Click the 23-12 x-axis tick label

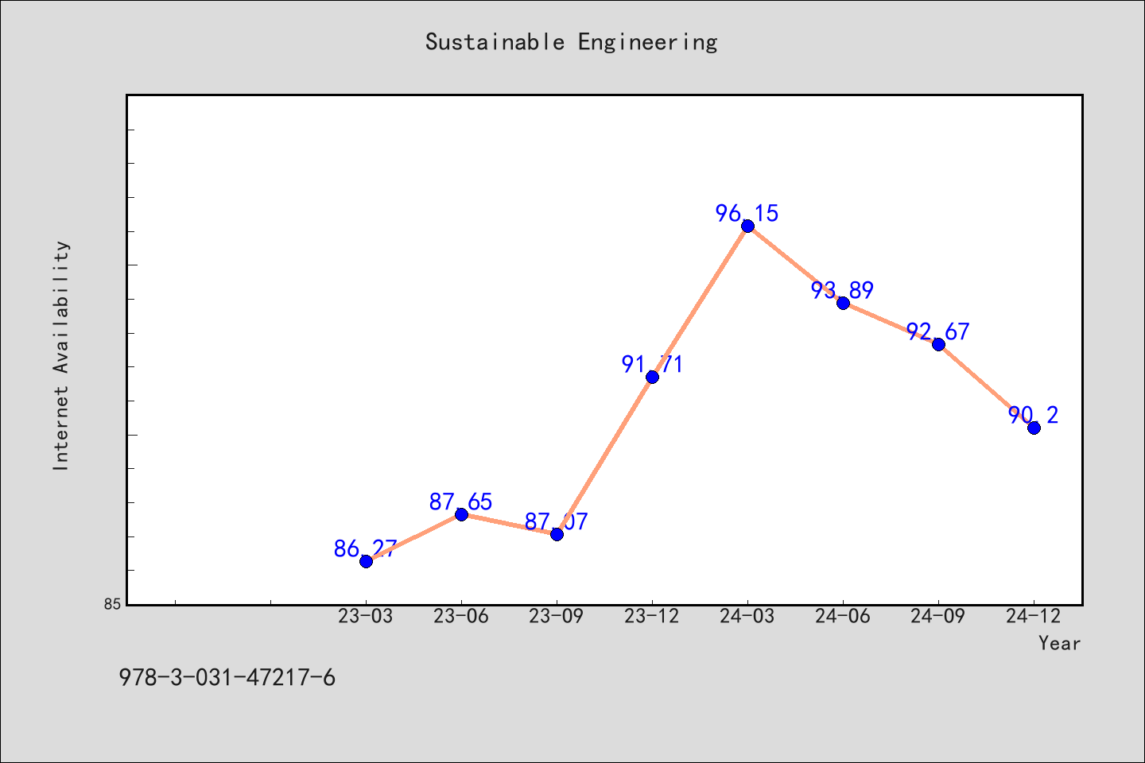652,616
